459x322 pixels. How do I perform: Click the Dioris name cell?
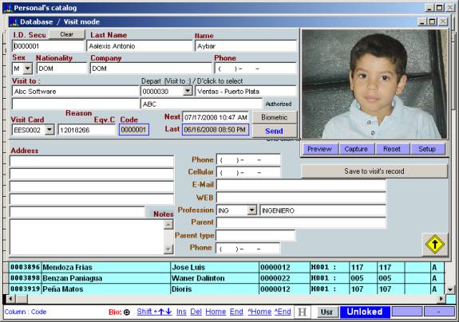(215, 289)
